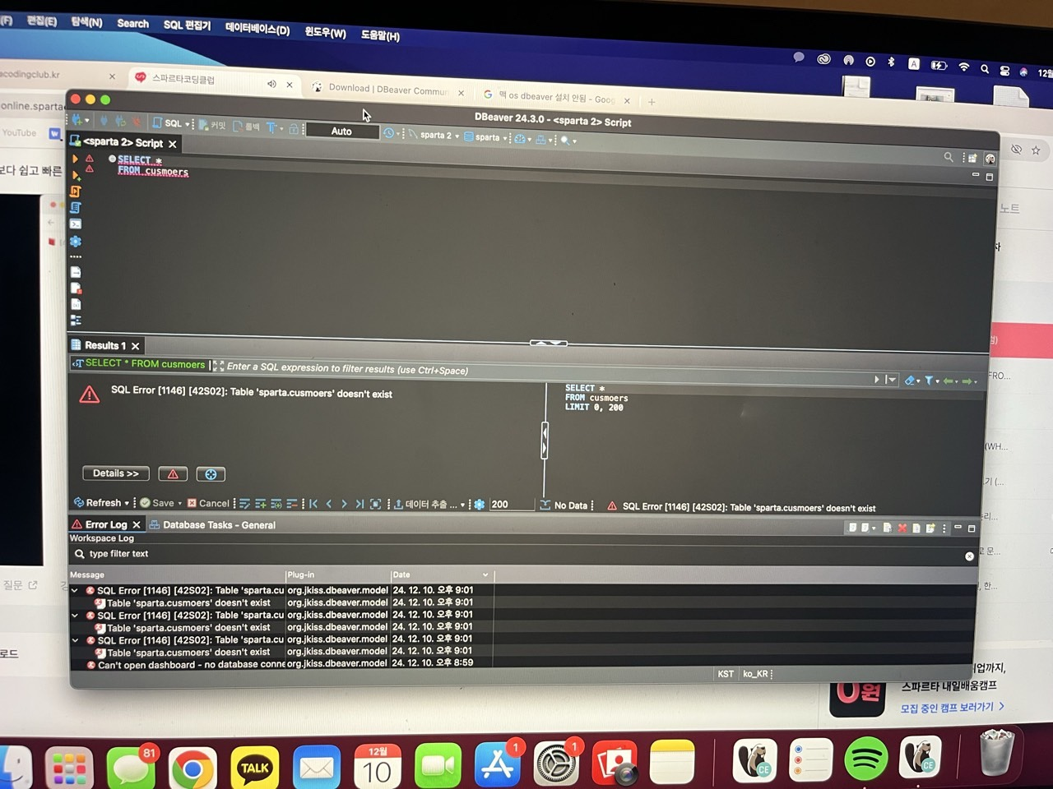
Task: Go to the next row arrow
Action: click(x=344, y=504)
